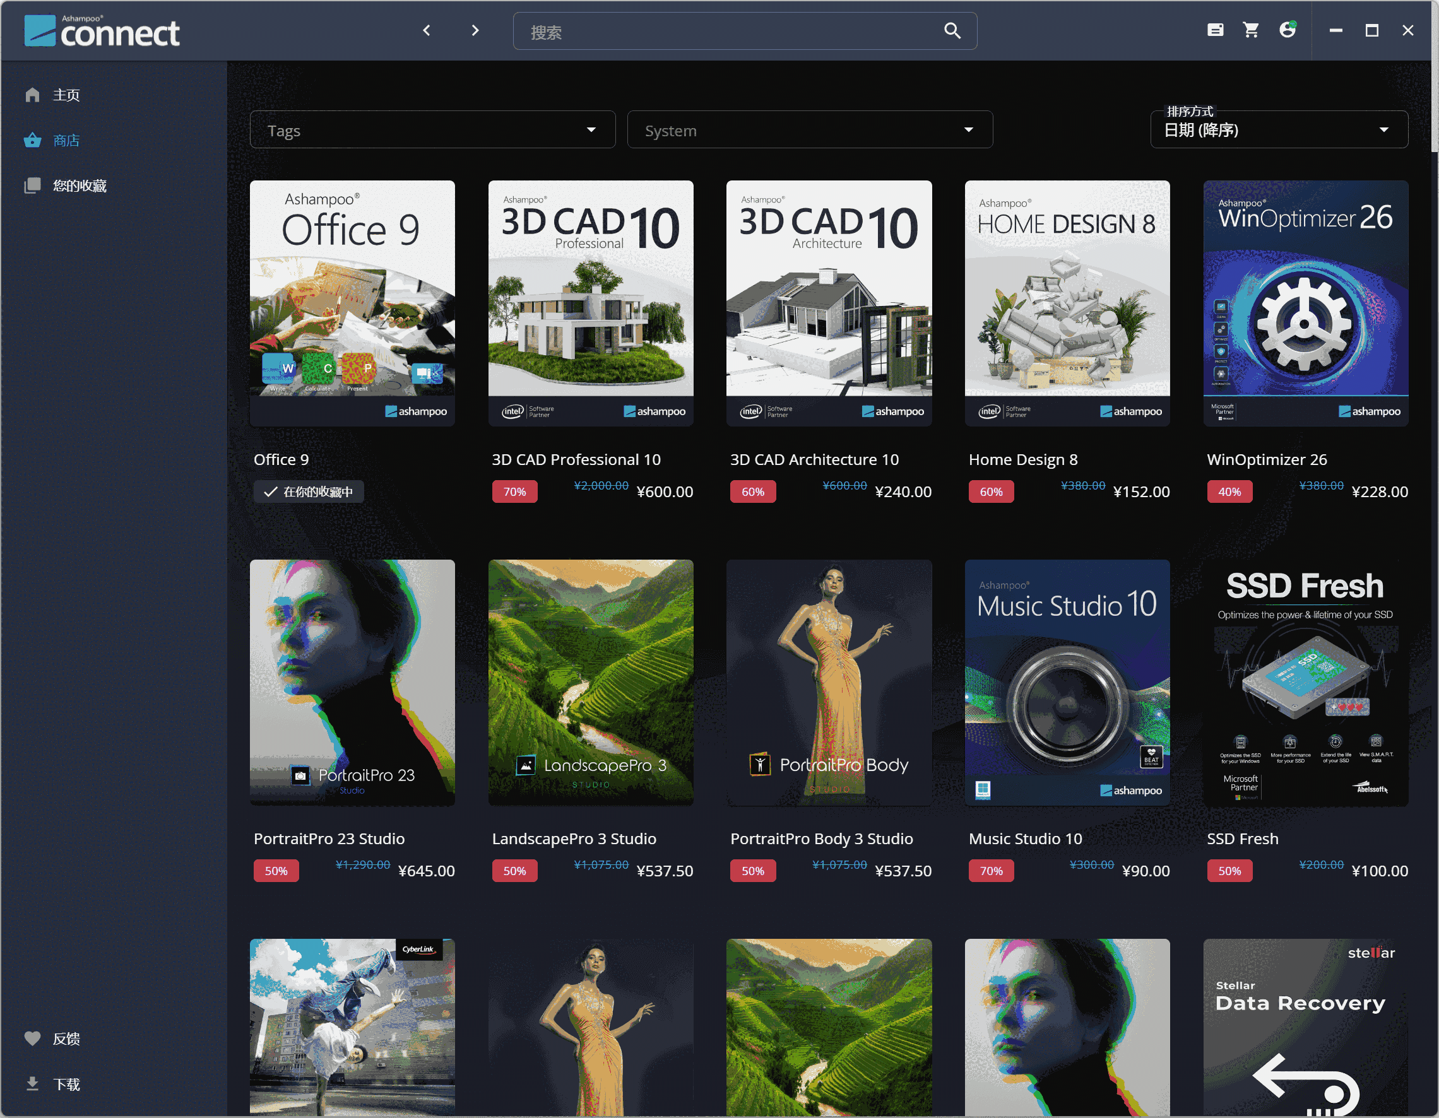Viewport: 1439px width, 1118px height.
Task: Click the 3D CAD Professional 10 title
Action: coord(576,460)
